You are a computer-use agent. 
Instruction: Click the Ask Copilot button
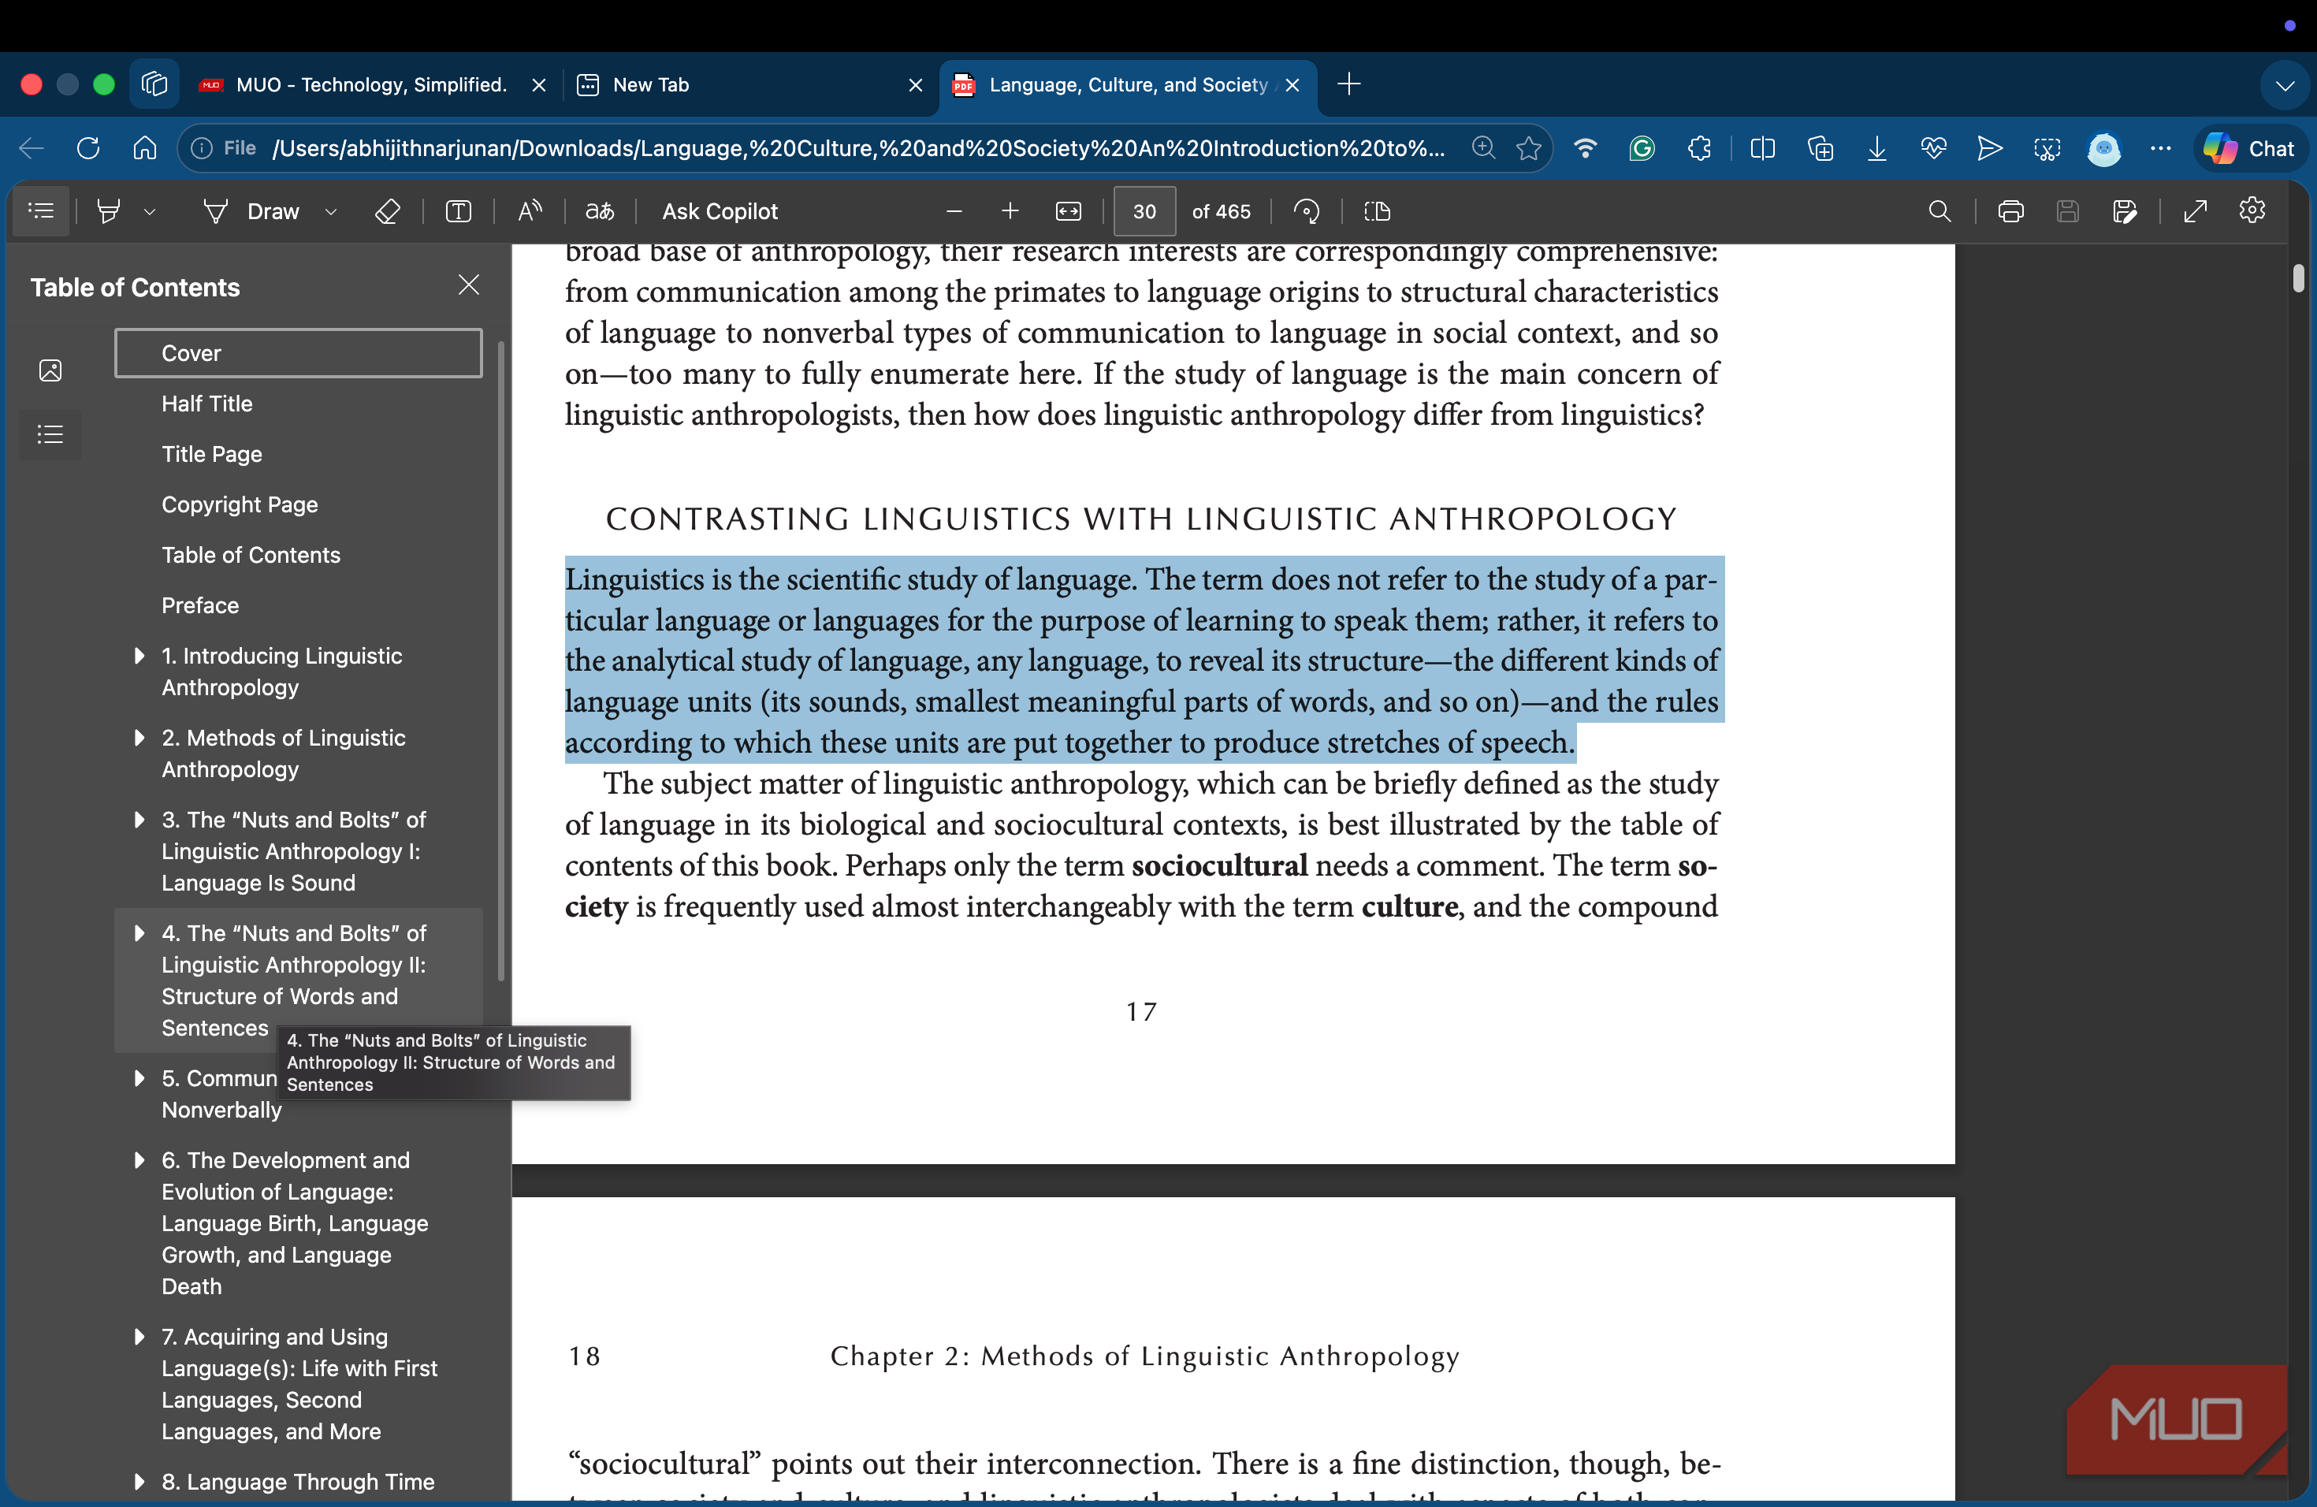click(x=720, y=211)
